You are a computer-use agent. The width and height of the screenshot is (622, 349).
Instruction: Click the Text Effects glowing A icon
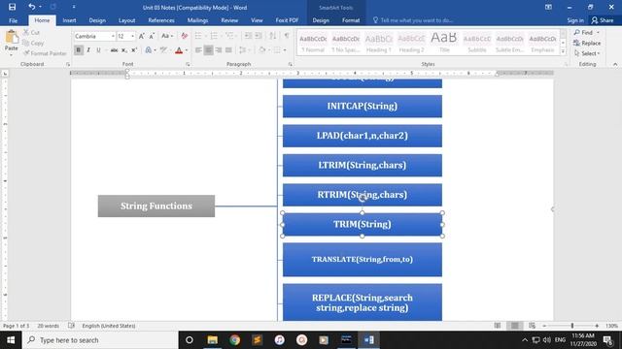[x=149, y=50]
